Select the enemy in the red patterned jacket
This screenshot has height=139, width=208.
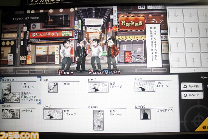coord(112,54)
